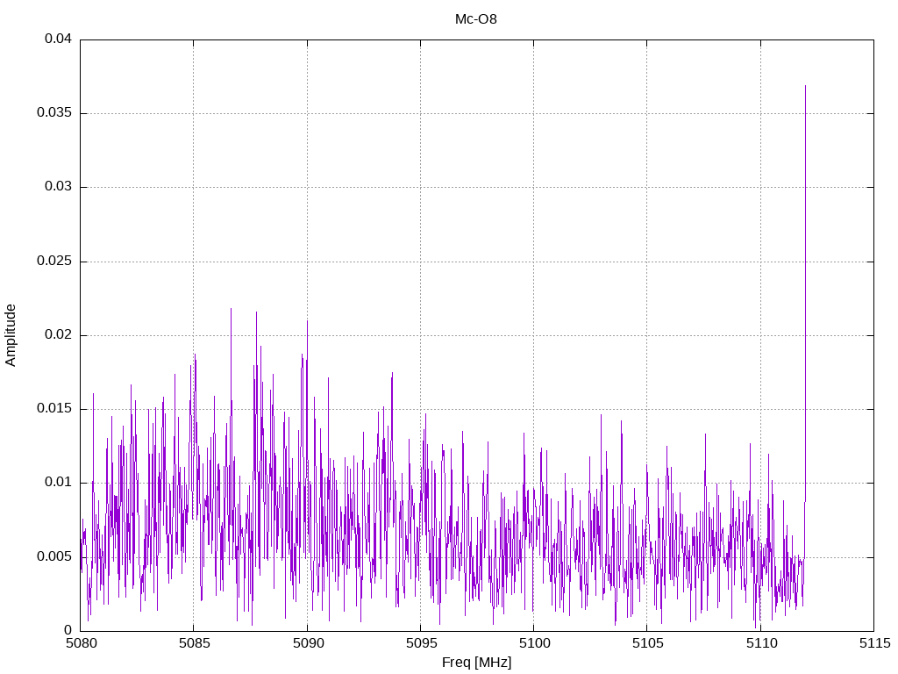Click the 0.03 amplitude tick label
Image resolution: width=898 pixels, height=674 pixels.
tap(58, 187)
